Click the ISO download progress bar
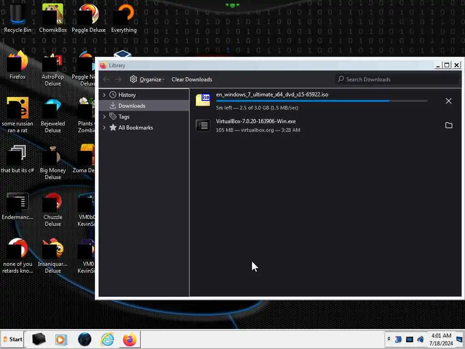 pos(322,101)
